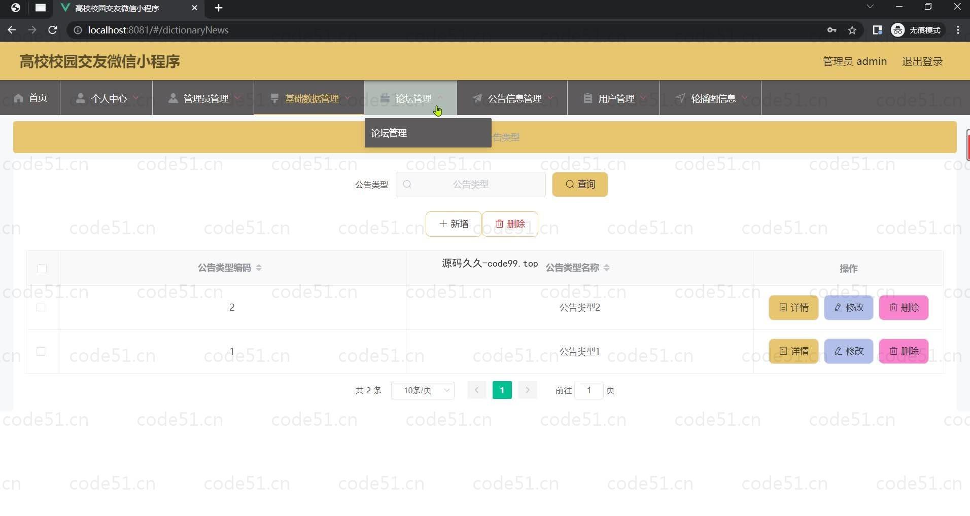
Task: Reload the page with the browser refresh icon
Action: 52,30
